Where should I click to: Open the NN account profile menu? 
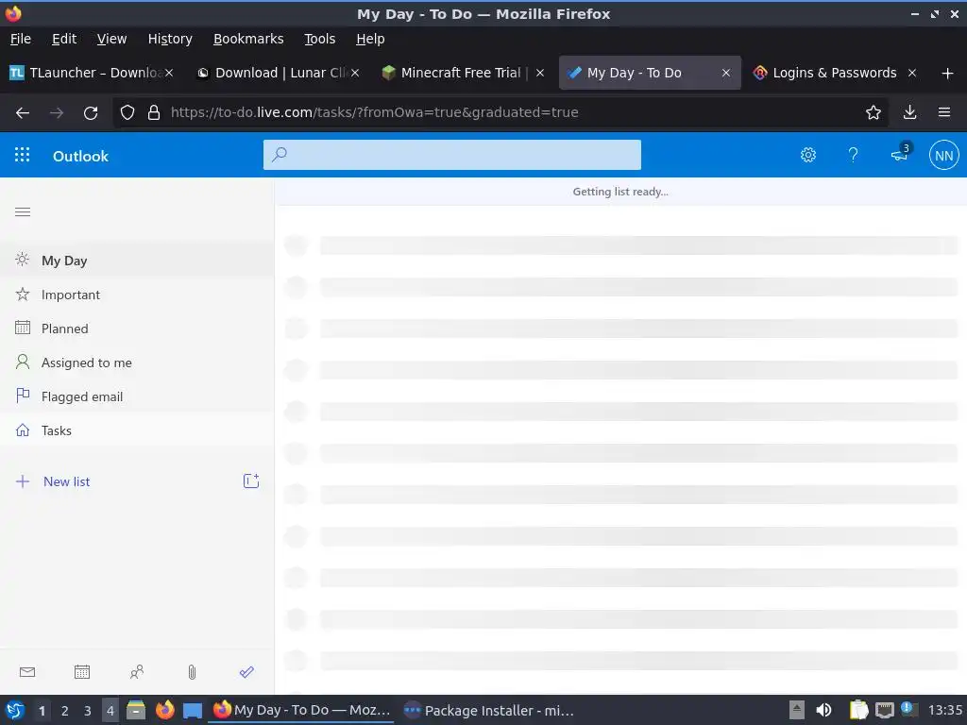tap(943, 156)
